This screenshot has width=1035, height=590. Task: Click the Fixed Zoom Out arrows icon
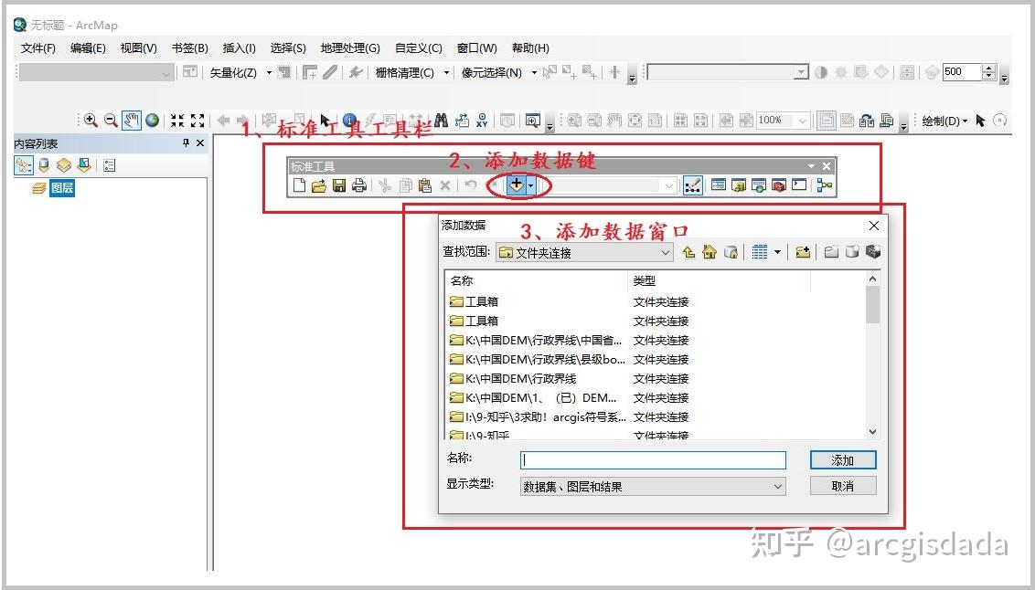click(197, 121)
